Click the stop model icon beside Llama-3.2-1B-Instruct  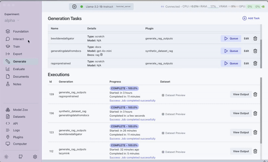tap(75, 7)
